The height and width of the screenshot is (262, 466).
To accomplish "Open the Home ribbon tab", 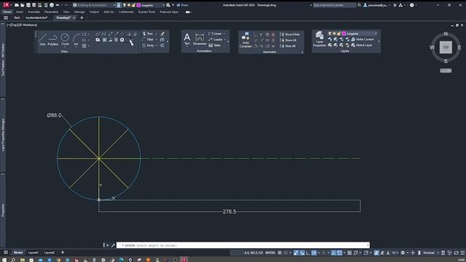I will click(7, 12).
